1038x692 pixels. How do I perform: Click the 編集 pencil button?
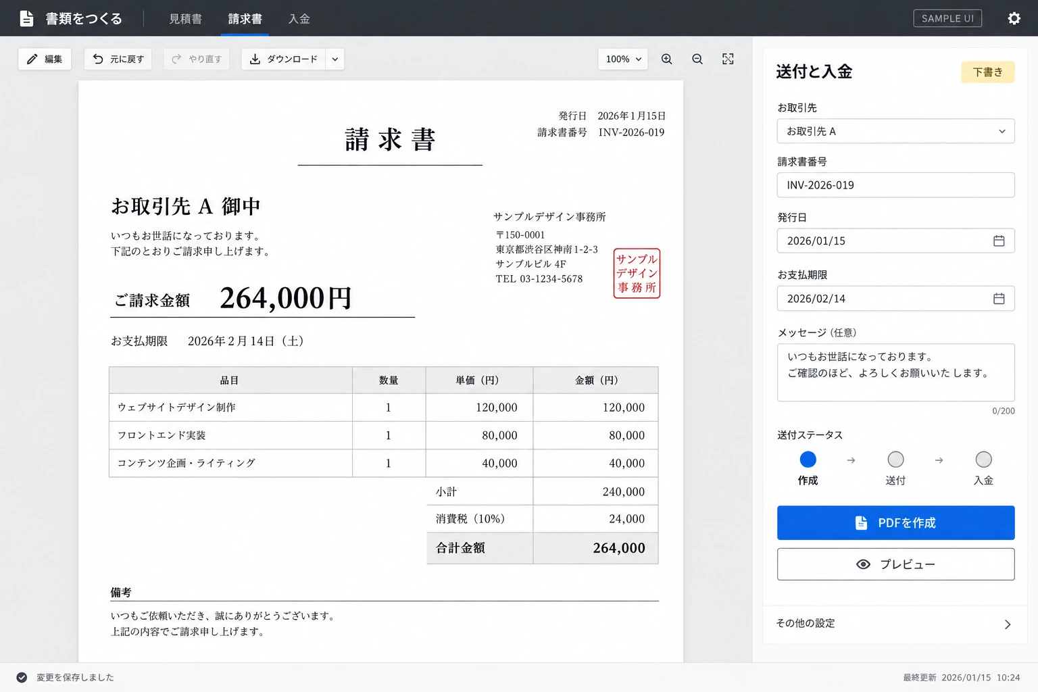click(45, 59)
